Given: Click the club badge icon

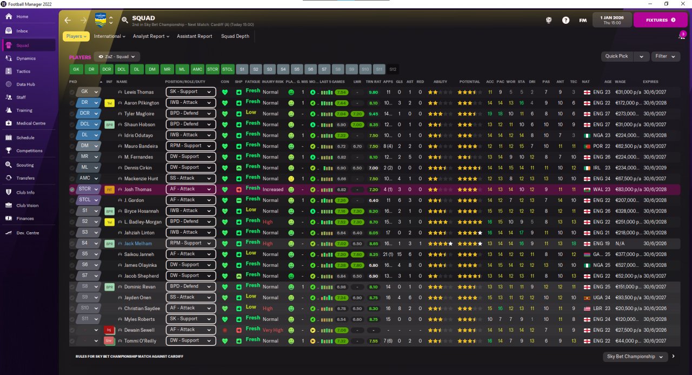Looking at the screenshot, I should pyautogui.click(x=101, y=19).
